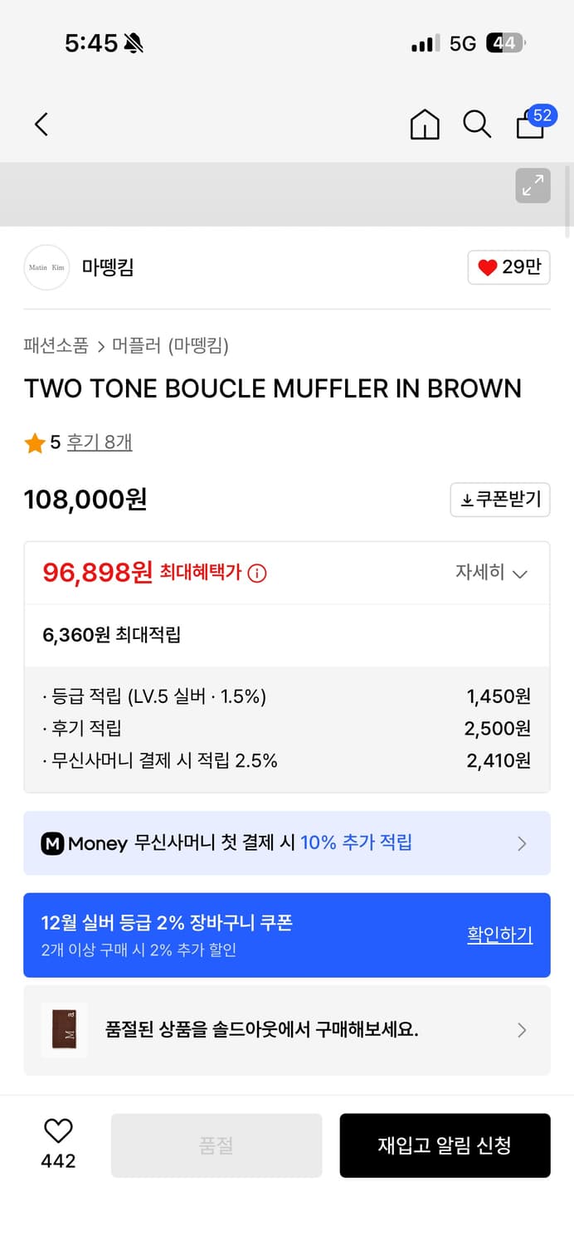
Task: Tap the search magnifier icon
Action: 477,124
